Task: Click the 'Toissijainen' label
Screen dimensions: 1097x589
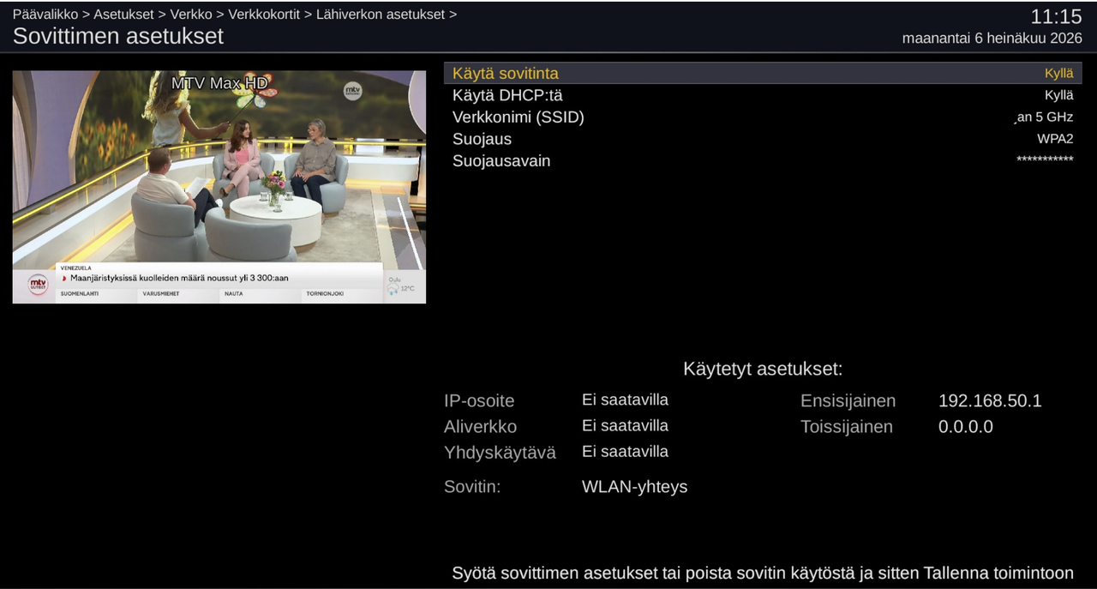Action: pos(847,426)
